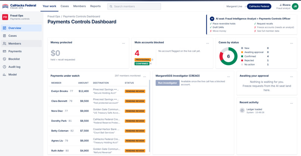This screenshot has width=301, height=156.
Task: Select the CalHacks Federal mode pill
Action: [259, 6]
